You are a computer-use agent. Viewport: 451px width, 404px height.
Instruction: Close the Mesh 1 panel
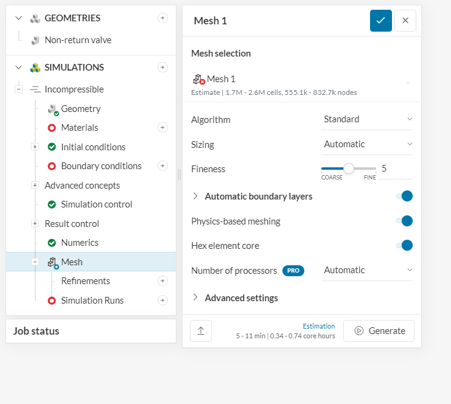pyautogui.click(x=405, y=21)
